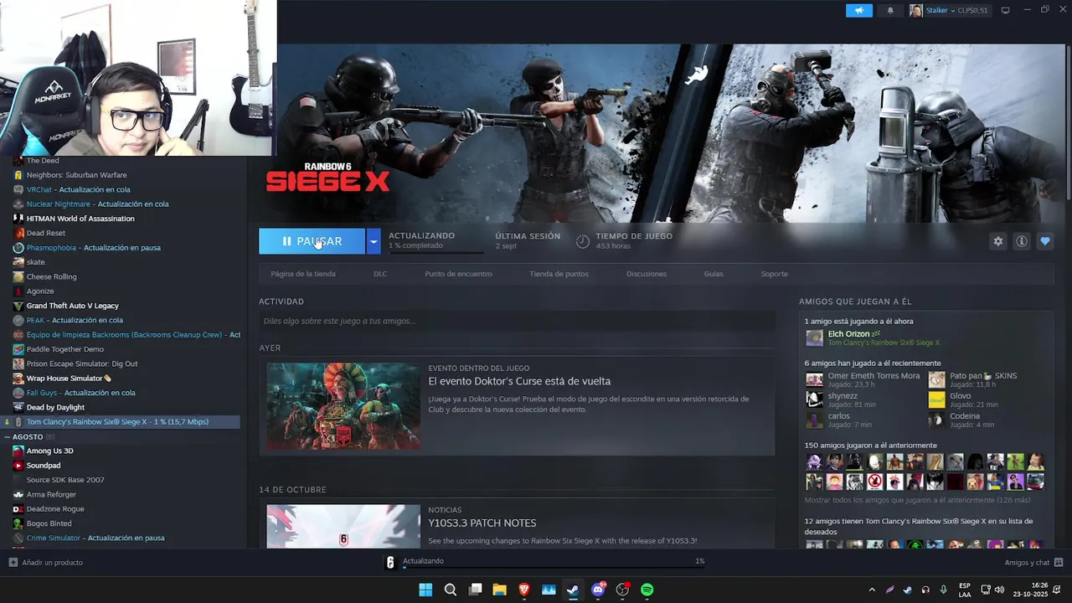Open Discord from the taskbar
Image resolution: width=1072 pixels, height=603 pixels.
[x=598, y=590]
